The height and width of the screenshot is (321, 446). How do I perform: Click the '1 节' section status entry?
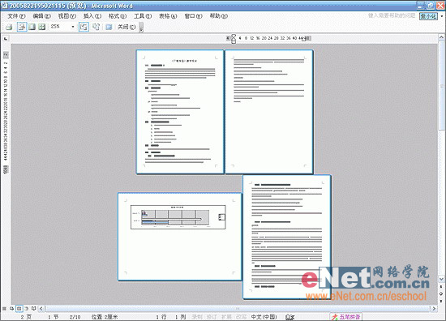click(x=54, y=317)
